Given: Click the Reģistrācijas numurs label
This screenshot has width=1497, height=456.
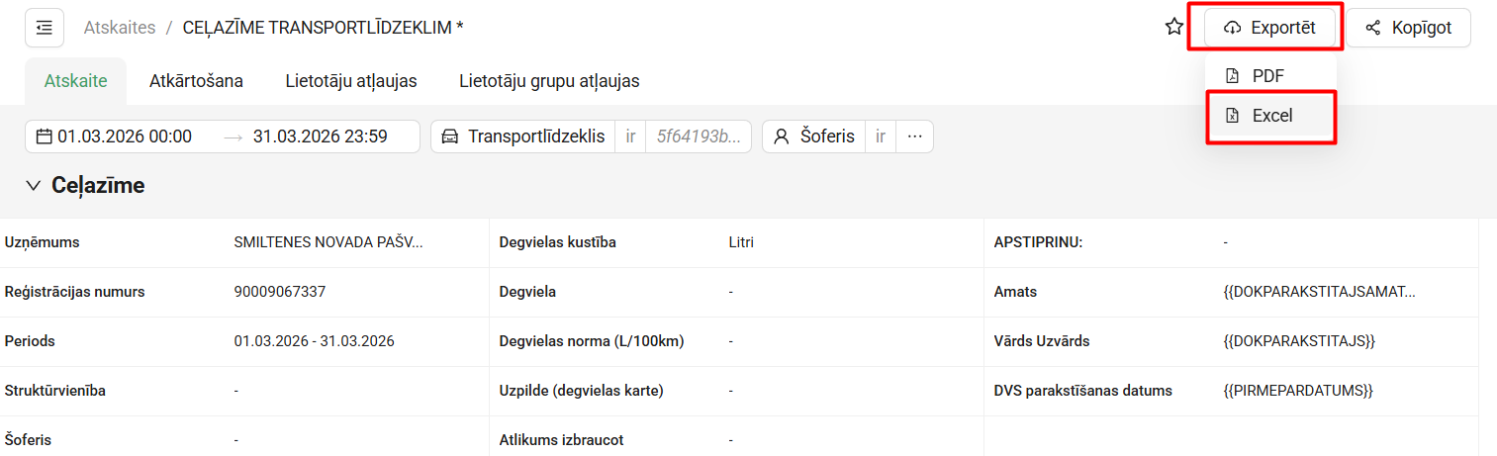Looking at the screenshot, I should point(75,292).
